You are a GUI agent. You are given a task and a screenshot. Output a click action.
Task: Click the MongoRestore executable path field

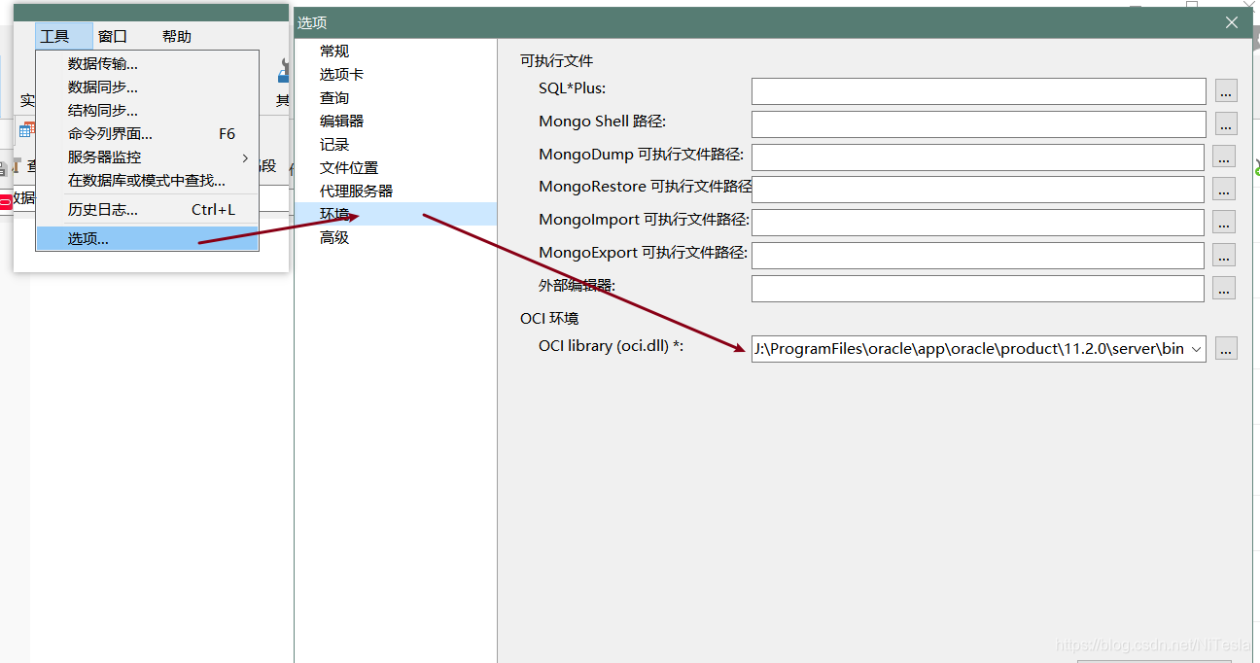pyautogui.click(x=977, y=190)
